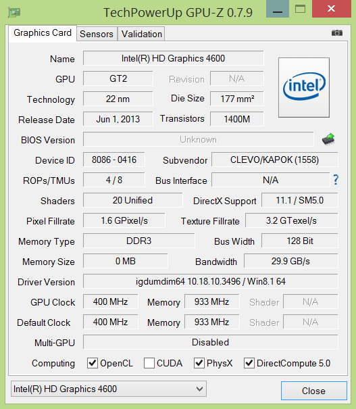Switch to the Validation tab
This screenshot has height=409, width=356.
pos(141,34)
